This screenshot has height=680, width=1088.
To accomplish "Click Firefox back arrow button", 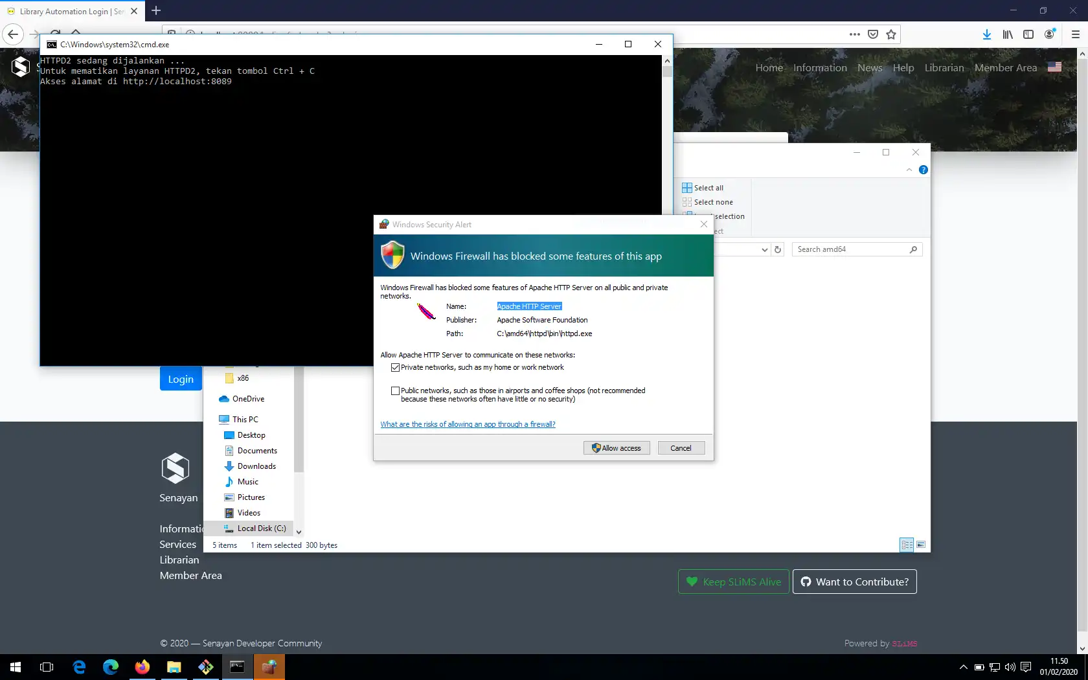I will click(13, 34).
